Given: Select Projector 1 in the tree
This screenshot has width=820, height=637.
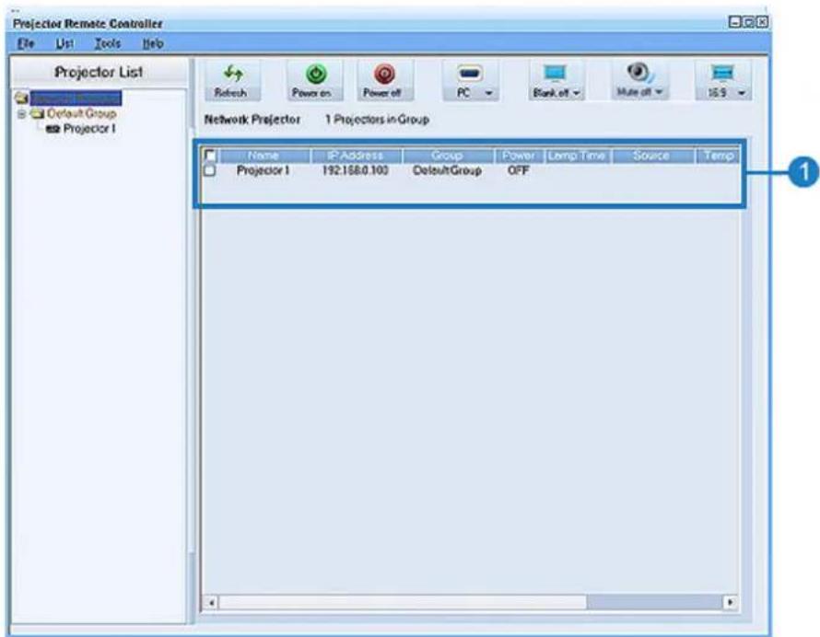Looking at the screenshot, I should pos(89,129).
